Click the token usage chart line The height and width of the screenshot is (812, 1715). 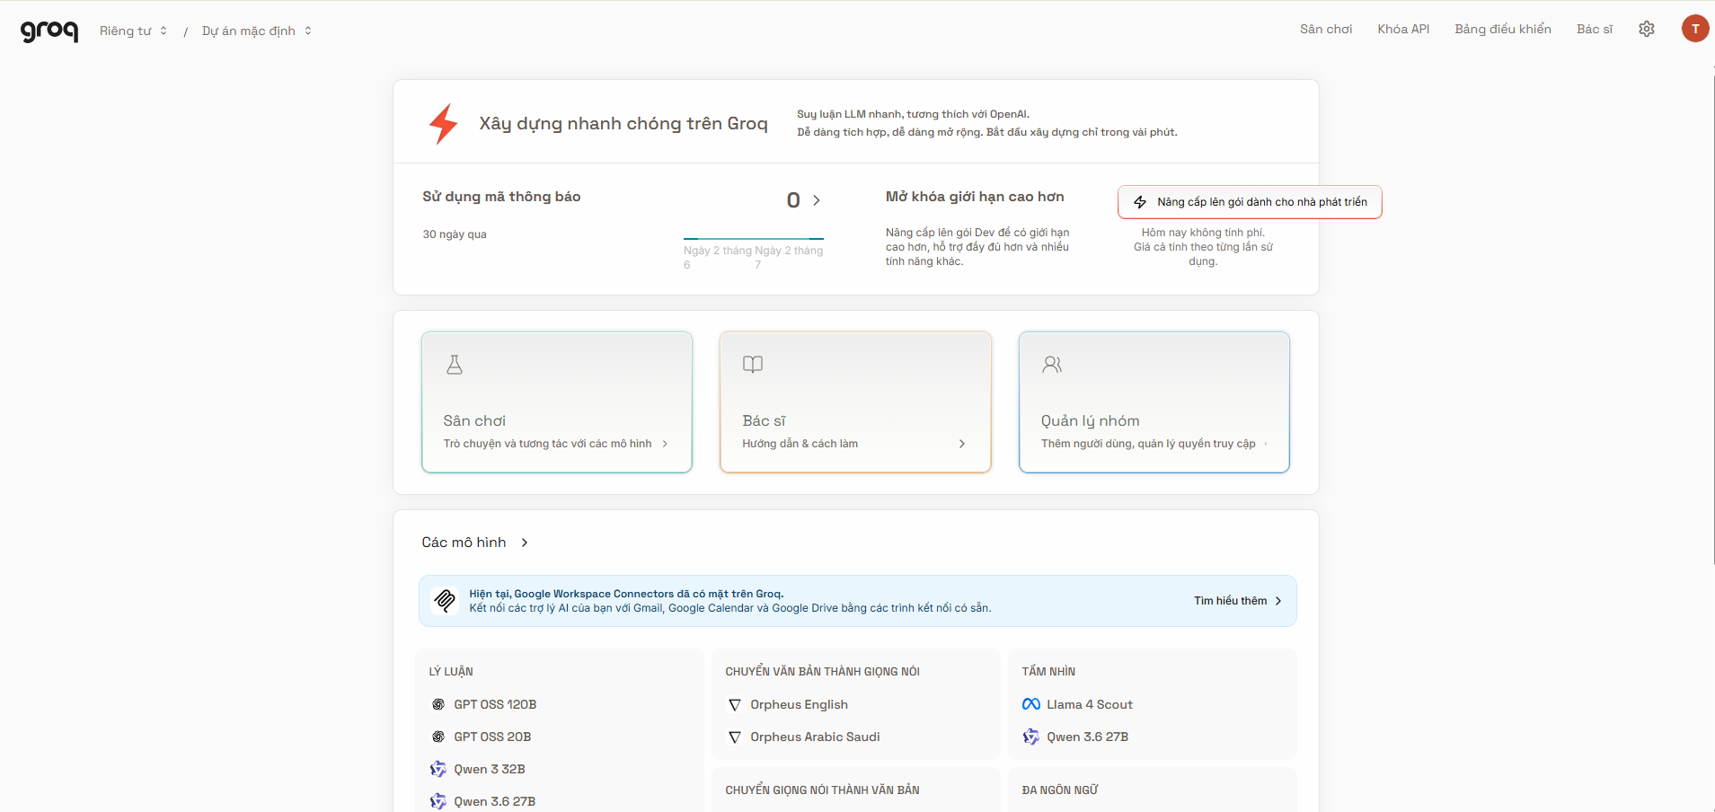pyautogui.click(x=753, y=239)
